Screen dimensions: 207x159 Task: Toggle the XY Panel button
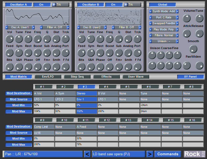190,77
